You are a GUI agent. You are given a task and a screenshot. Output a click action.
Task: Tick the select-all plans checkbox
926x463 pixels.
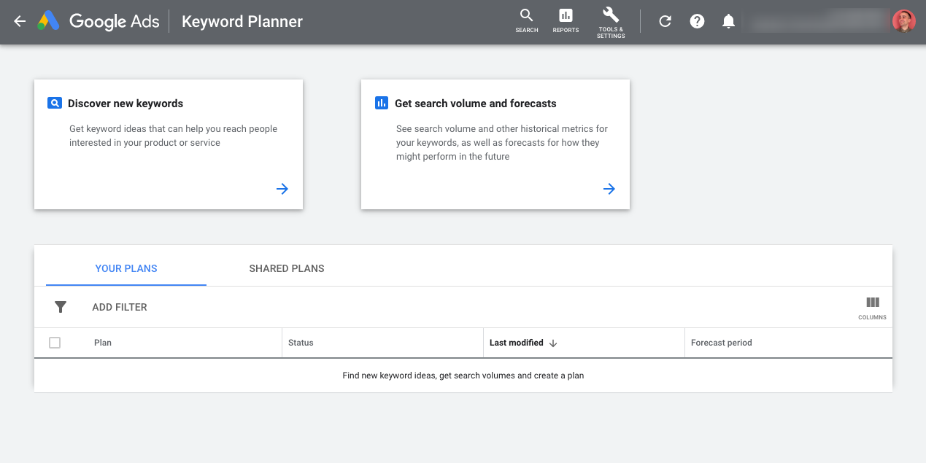coord(55,343)
